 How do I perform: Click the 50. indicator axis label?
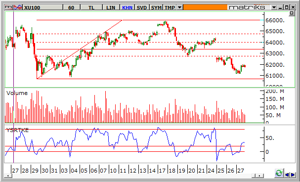(270, 138)
